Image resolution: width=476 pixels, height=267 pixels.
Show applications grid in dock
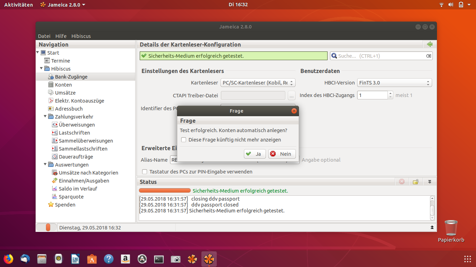[468, 259]
